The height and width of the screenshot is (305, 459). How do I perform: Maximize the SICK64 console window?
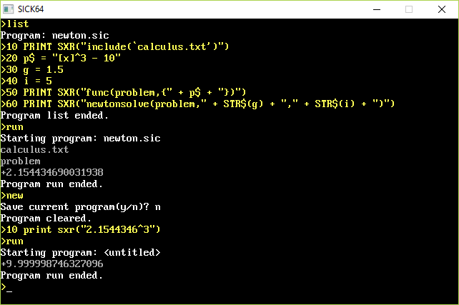(409, 9)
